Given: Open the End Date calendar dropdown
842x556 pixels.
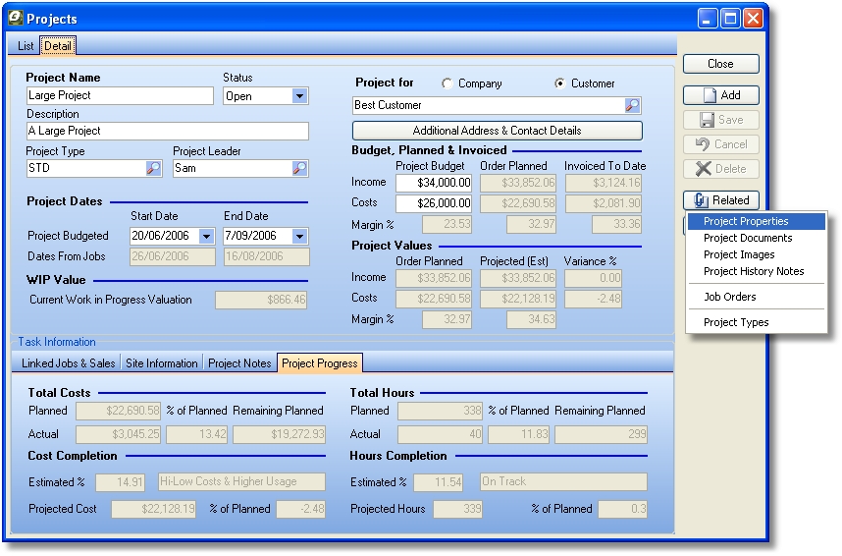Looking at the screenshot, I should (x=299, y=237).
